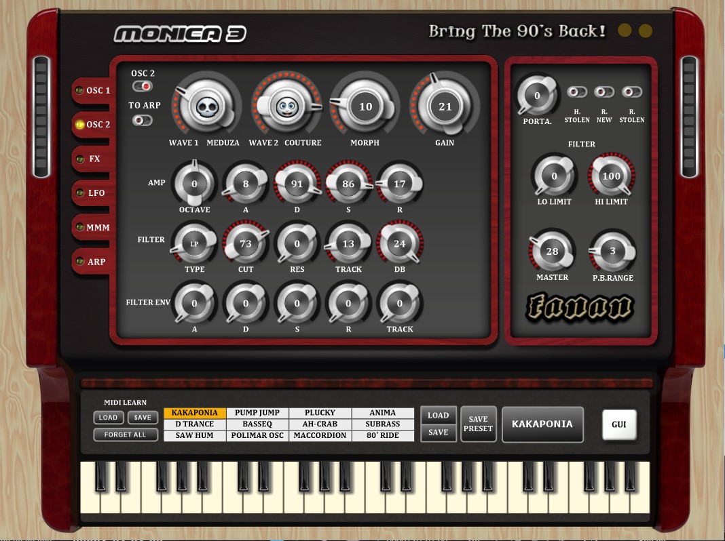Click the Wave 1 skull face knob
This screenshot has width=725, height=541.
[x=206, y=106]
